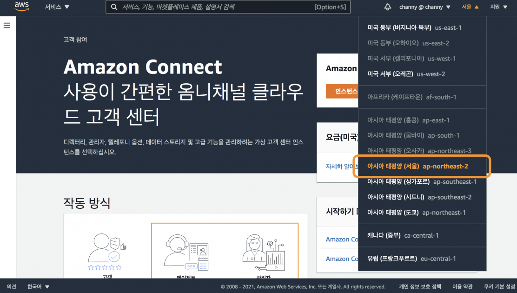Click the search magnifier icon

[114, 7]
